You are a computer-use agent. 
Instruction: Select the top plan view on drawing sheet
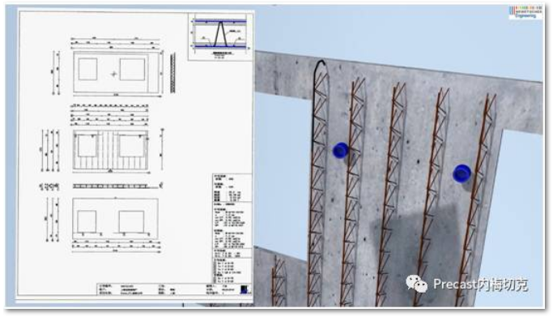[116, 72]
